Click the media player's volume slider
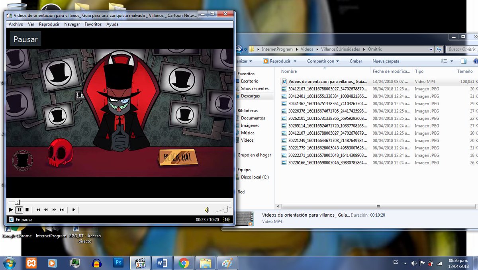Viewport: 478px width, 270px height. 223,209
